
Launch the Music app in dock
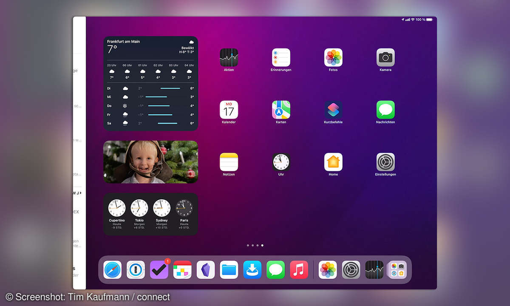coord(299,270)
